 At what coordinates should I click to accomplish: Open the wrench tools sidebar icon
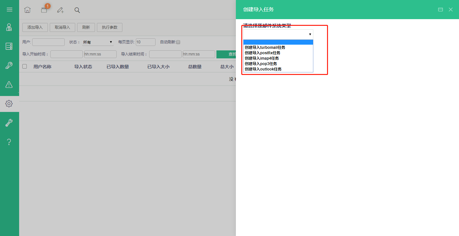pyautogui.click(x=9, y=123)
